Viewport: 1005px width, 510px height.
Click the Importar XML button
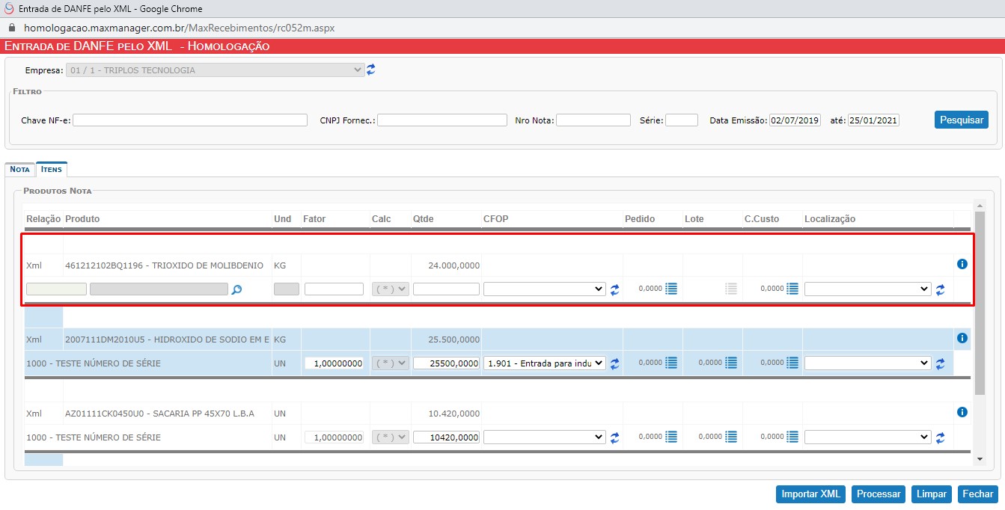click(811, 494)
